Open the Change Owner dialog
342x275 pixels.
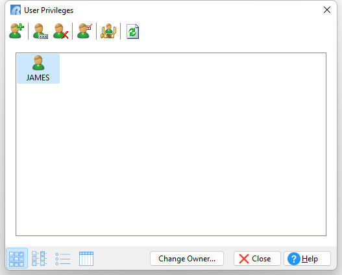click(187, 259)
